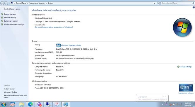Click the Change settings link
Image resolution: width=195 pixels, height=107 pixels.
click(185, 67)
